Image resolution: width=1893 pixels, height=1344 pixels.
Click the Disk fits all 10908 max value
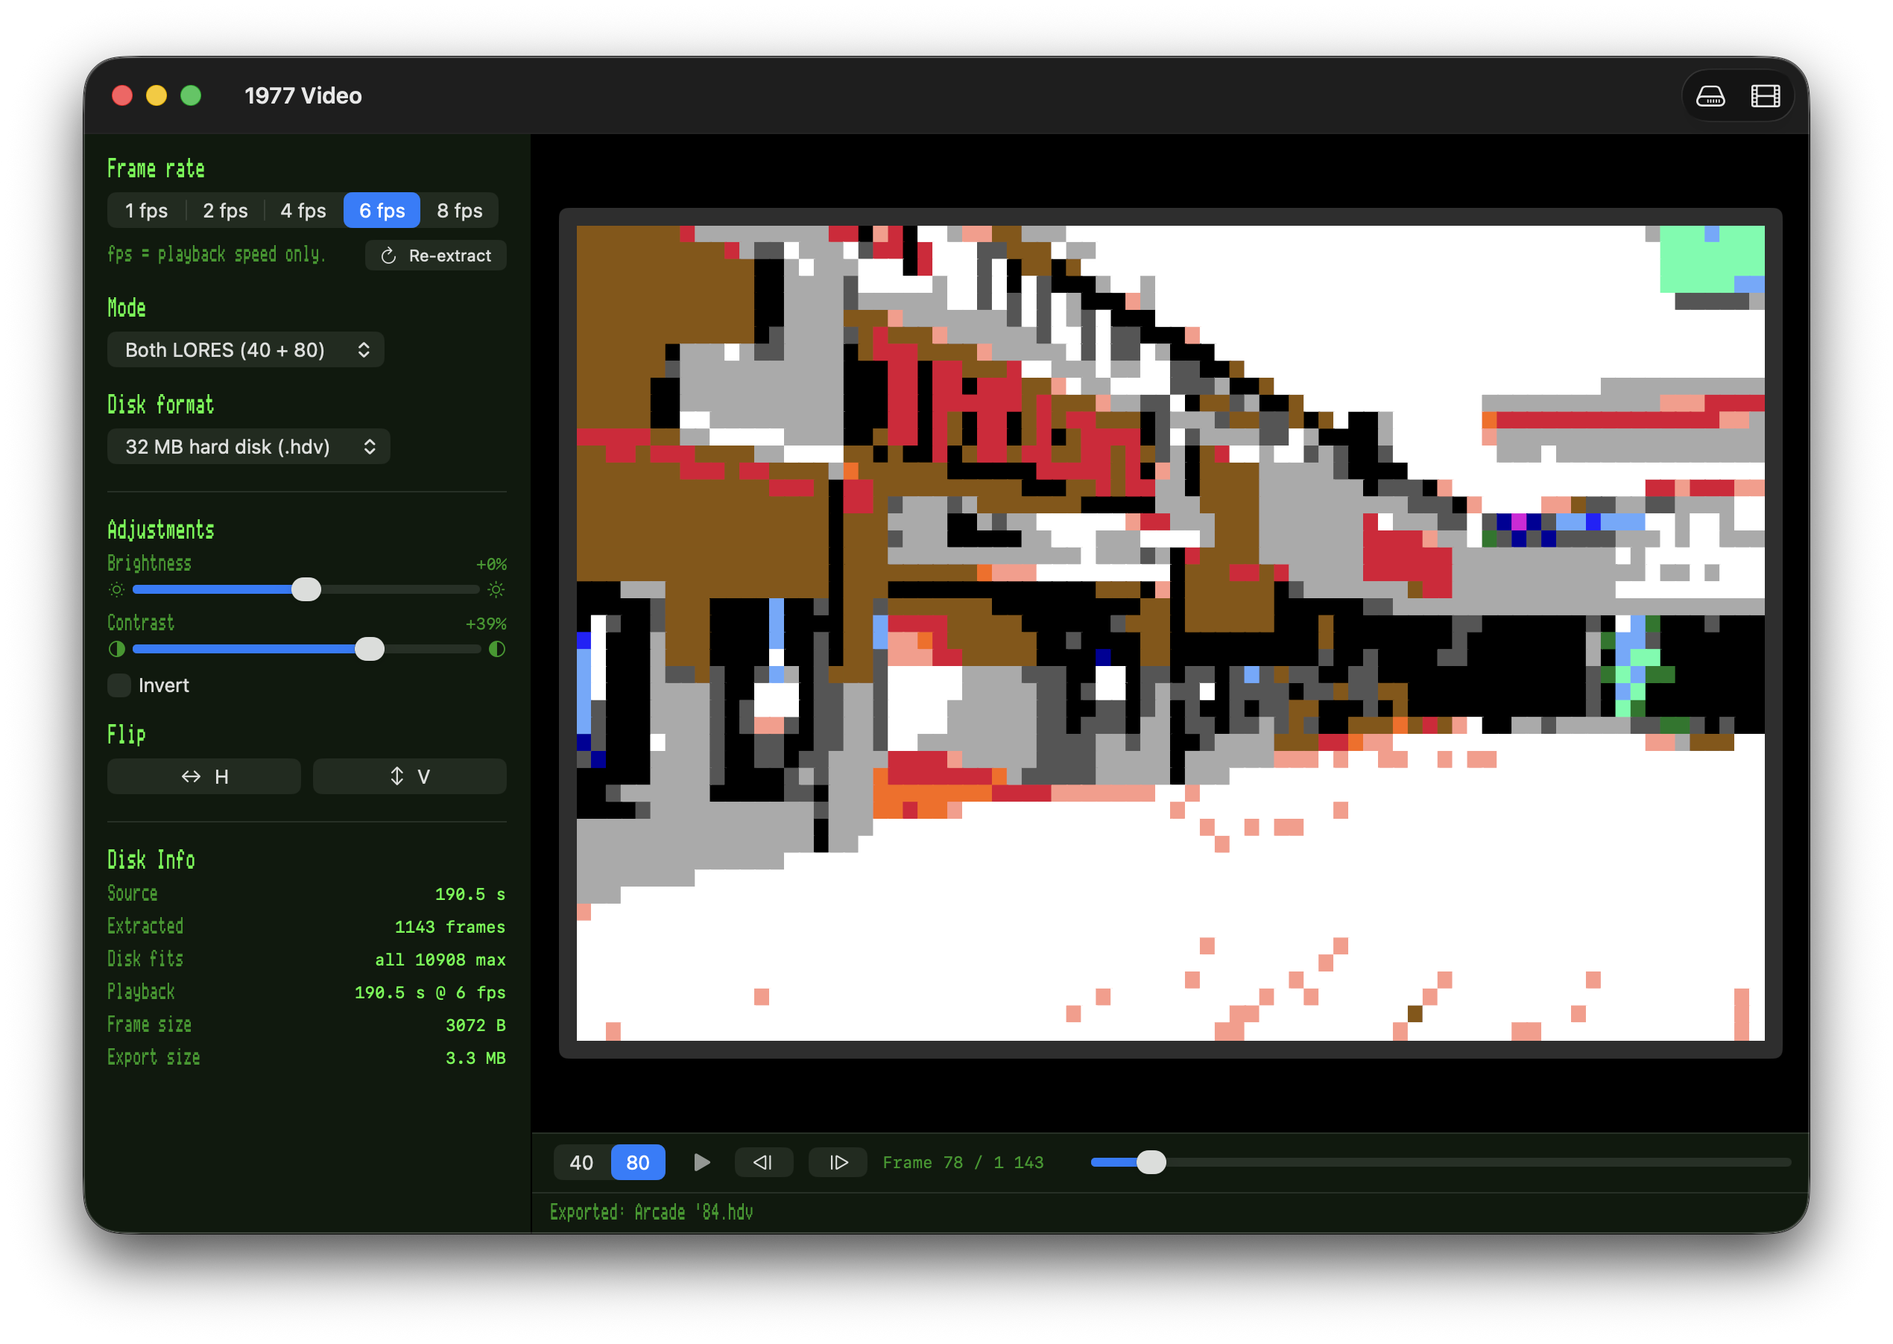coord(440,960)
